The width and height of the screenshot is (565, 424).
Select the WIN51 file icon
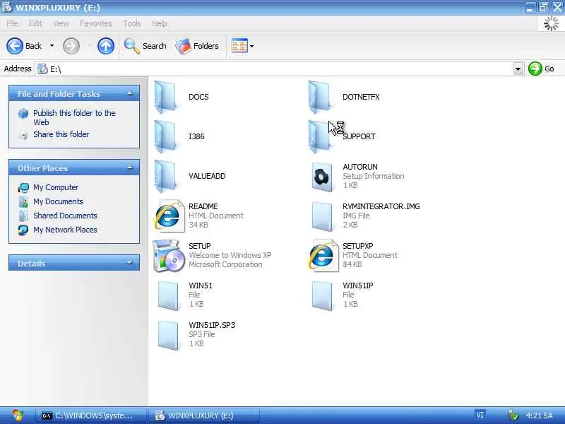click(168, 295)
